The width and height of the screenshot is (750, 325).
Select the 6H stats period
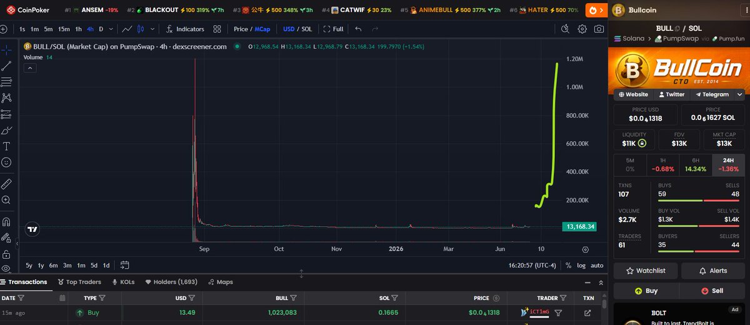coord(696,164)
